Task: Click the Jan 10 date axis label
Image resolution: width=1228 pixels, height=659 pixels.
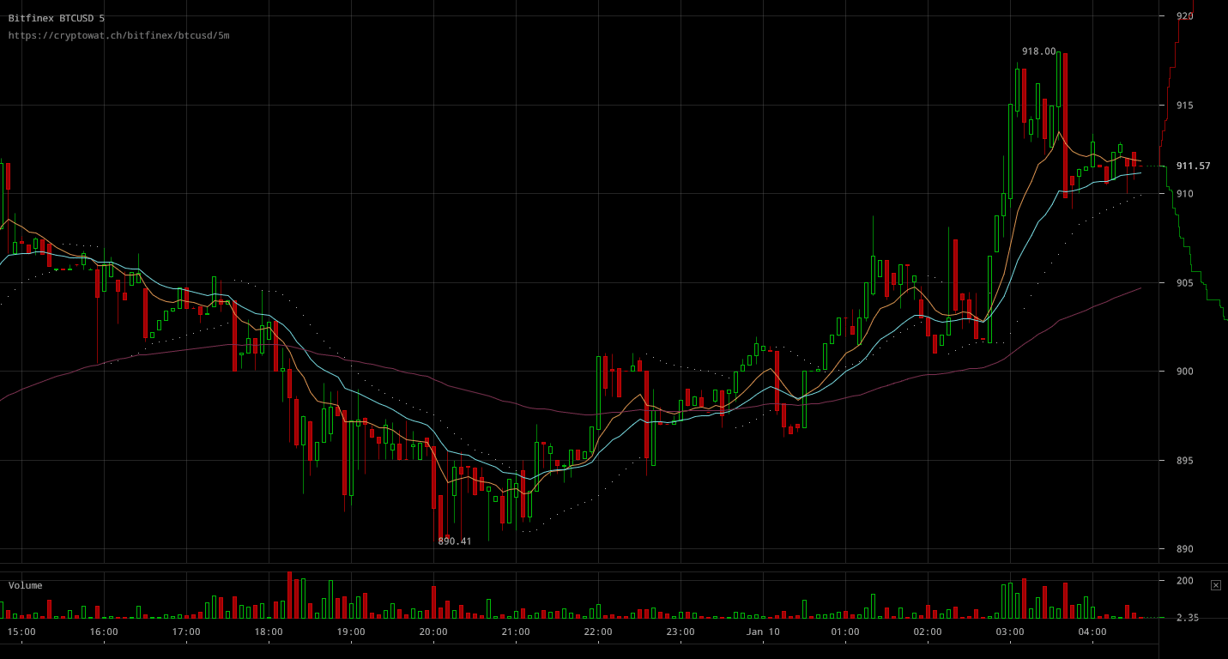Action: pos(763,632)
